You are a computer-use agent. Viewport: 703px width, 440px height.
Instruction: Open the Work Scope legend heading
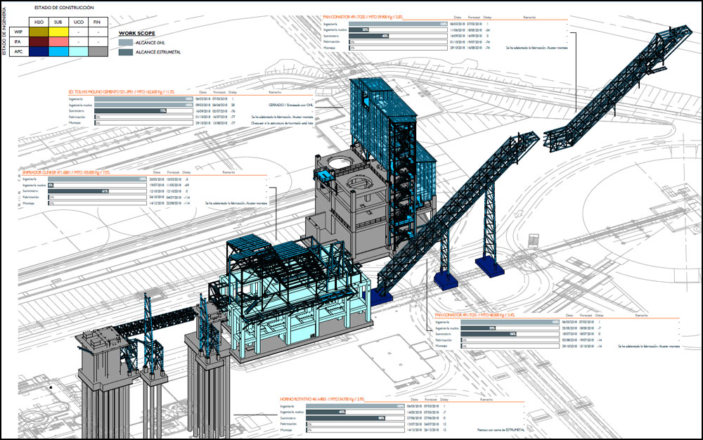coord(136,32)
